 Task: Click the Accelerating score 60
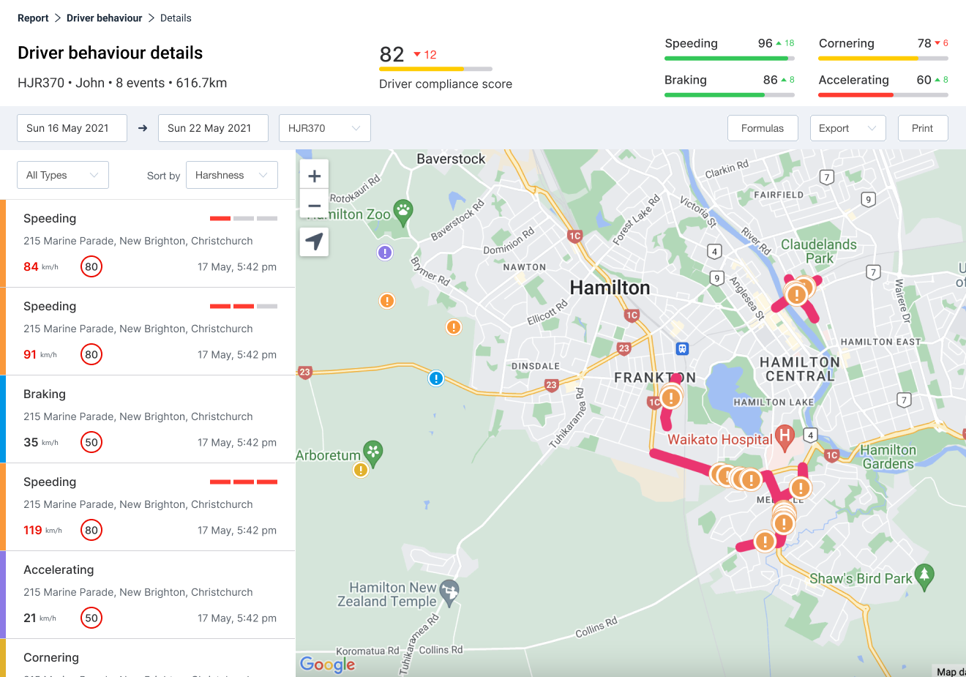924,80
